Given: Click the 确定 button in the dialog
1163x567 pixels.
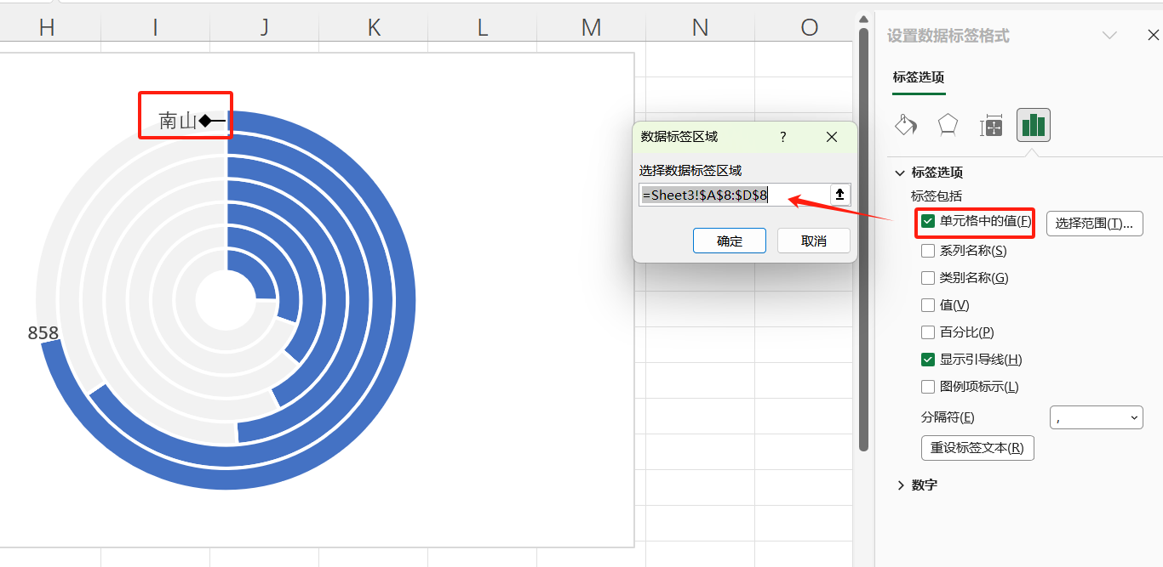Looking at the screenshot, I should pyautogui.click(x=729, y=241).
